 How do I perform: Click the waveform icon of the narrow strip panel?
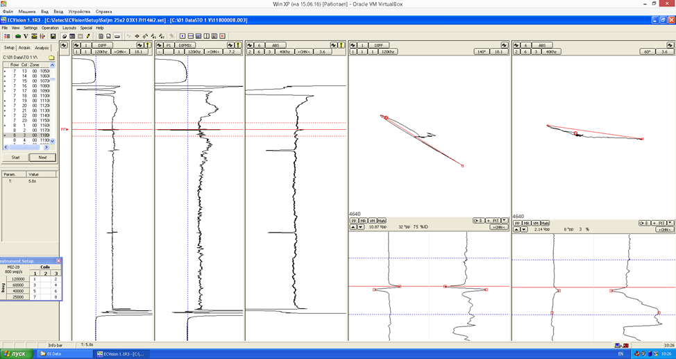pos(64,45)
